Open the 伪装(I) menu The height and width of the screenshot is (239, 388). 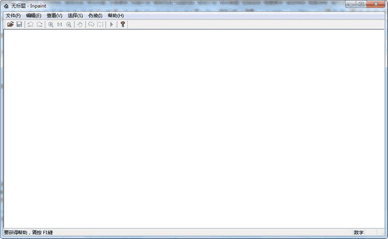click(95, 16)
